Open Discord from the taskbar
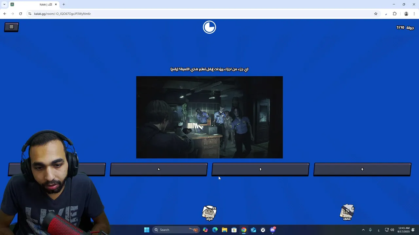419x235 pixels. tap(273, 230)
